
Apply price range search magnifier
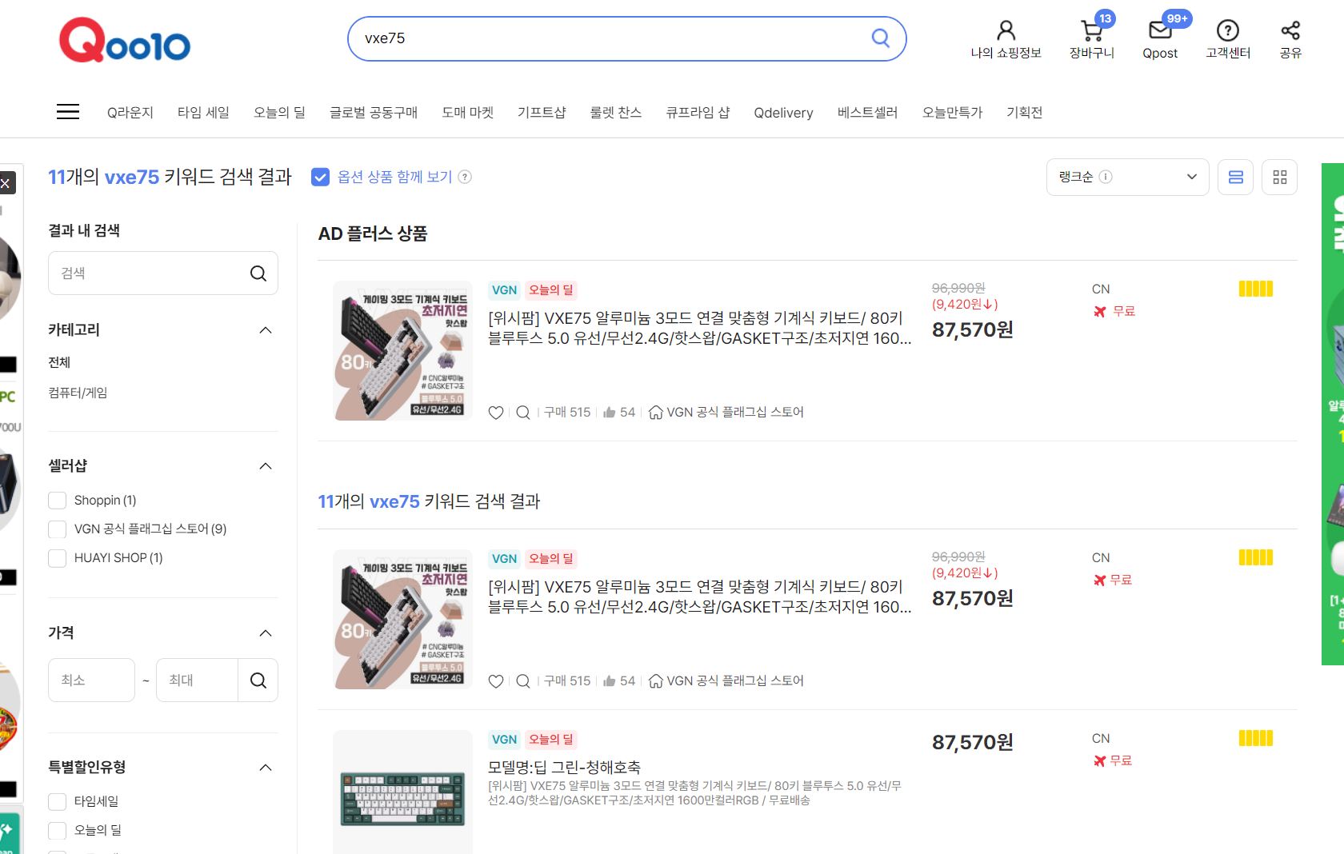(x=258, y=680)
